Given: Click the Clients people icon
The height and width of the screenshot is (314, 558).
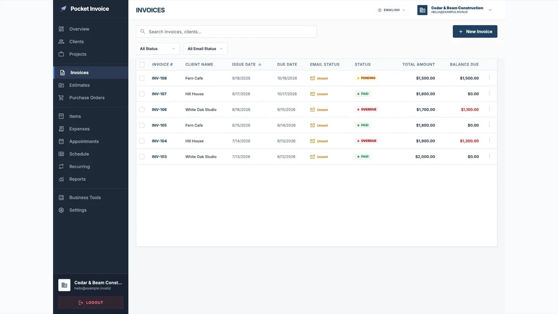Looking at the screenshot, I should [x=61, y=41].
